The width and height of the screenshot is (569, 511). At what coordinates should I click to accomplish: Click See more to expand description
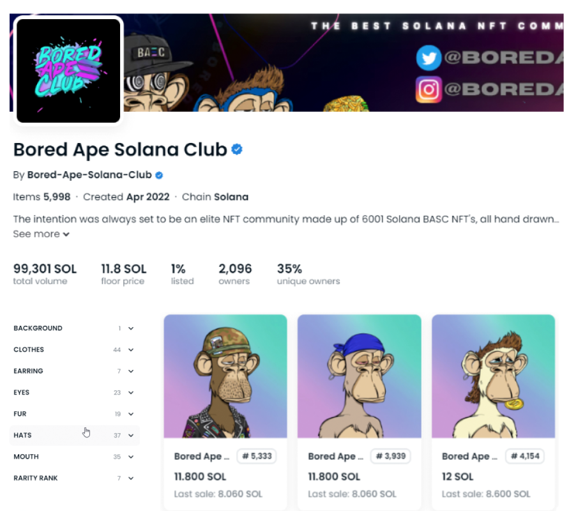42,234
